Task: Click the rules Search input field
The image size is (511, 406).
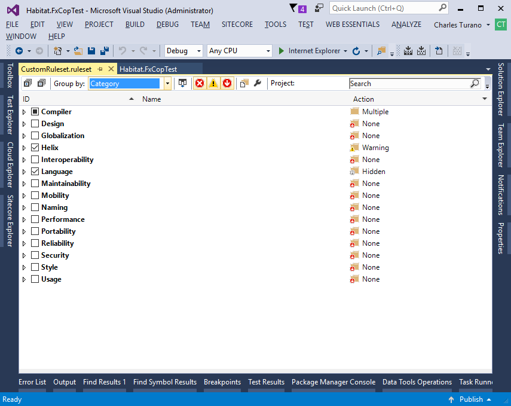Action: click(x=410, y=84)
